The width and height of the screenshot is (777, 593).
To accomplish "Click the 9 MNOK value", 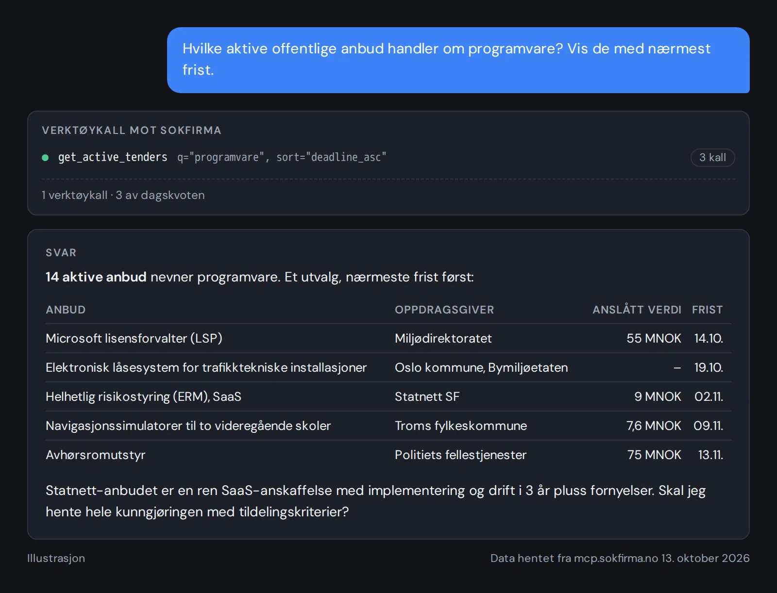I will click(x=658, y=396).
